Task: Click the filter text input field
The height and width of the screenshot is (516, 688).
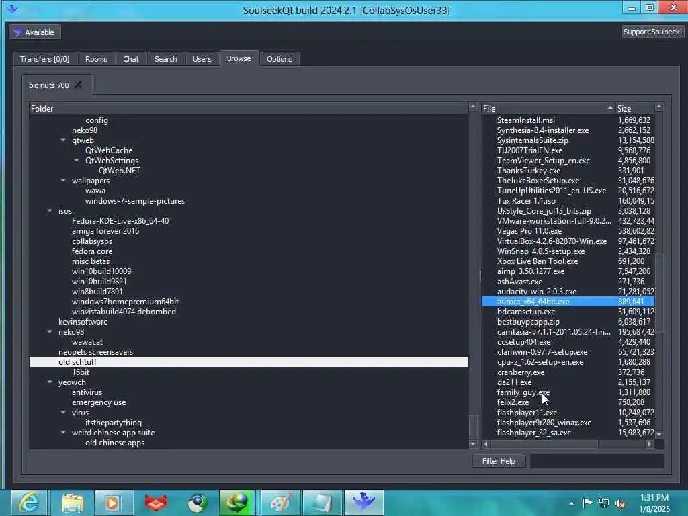Action: 597,461
